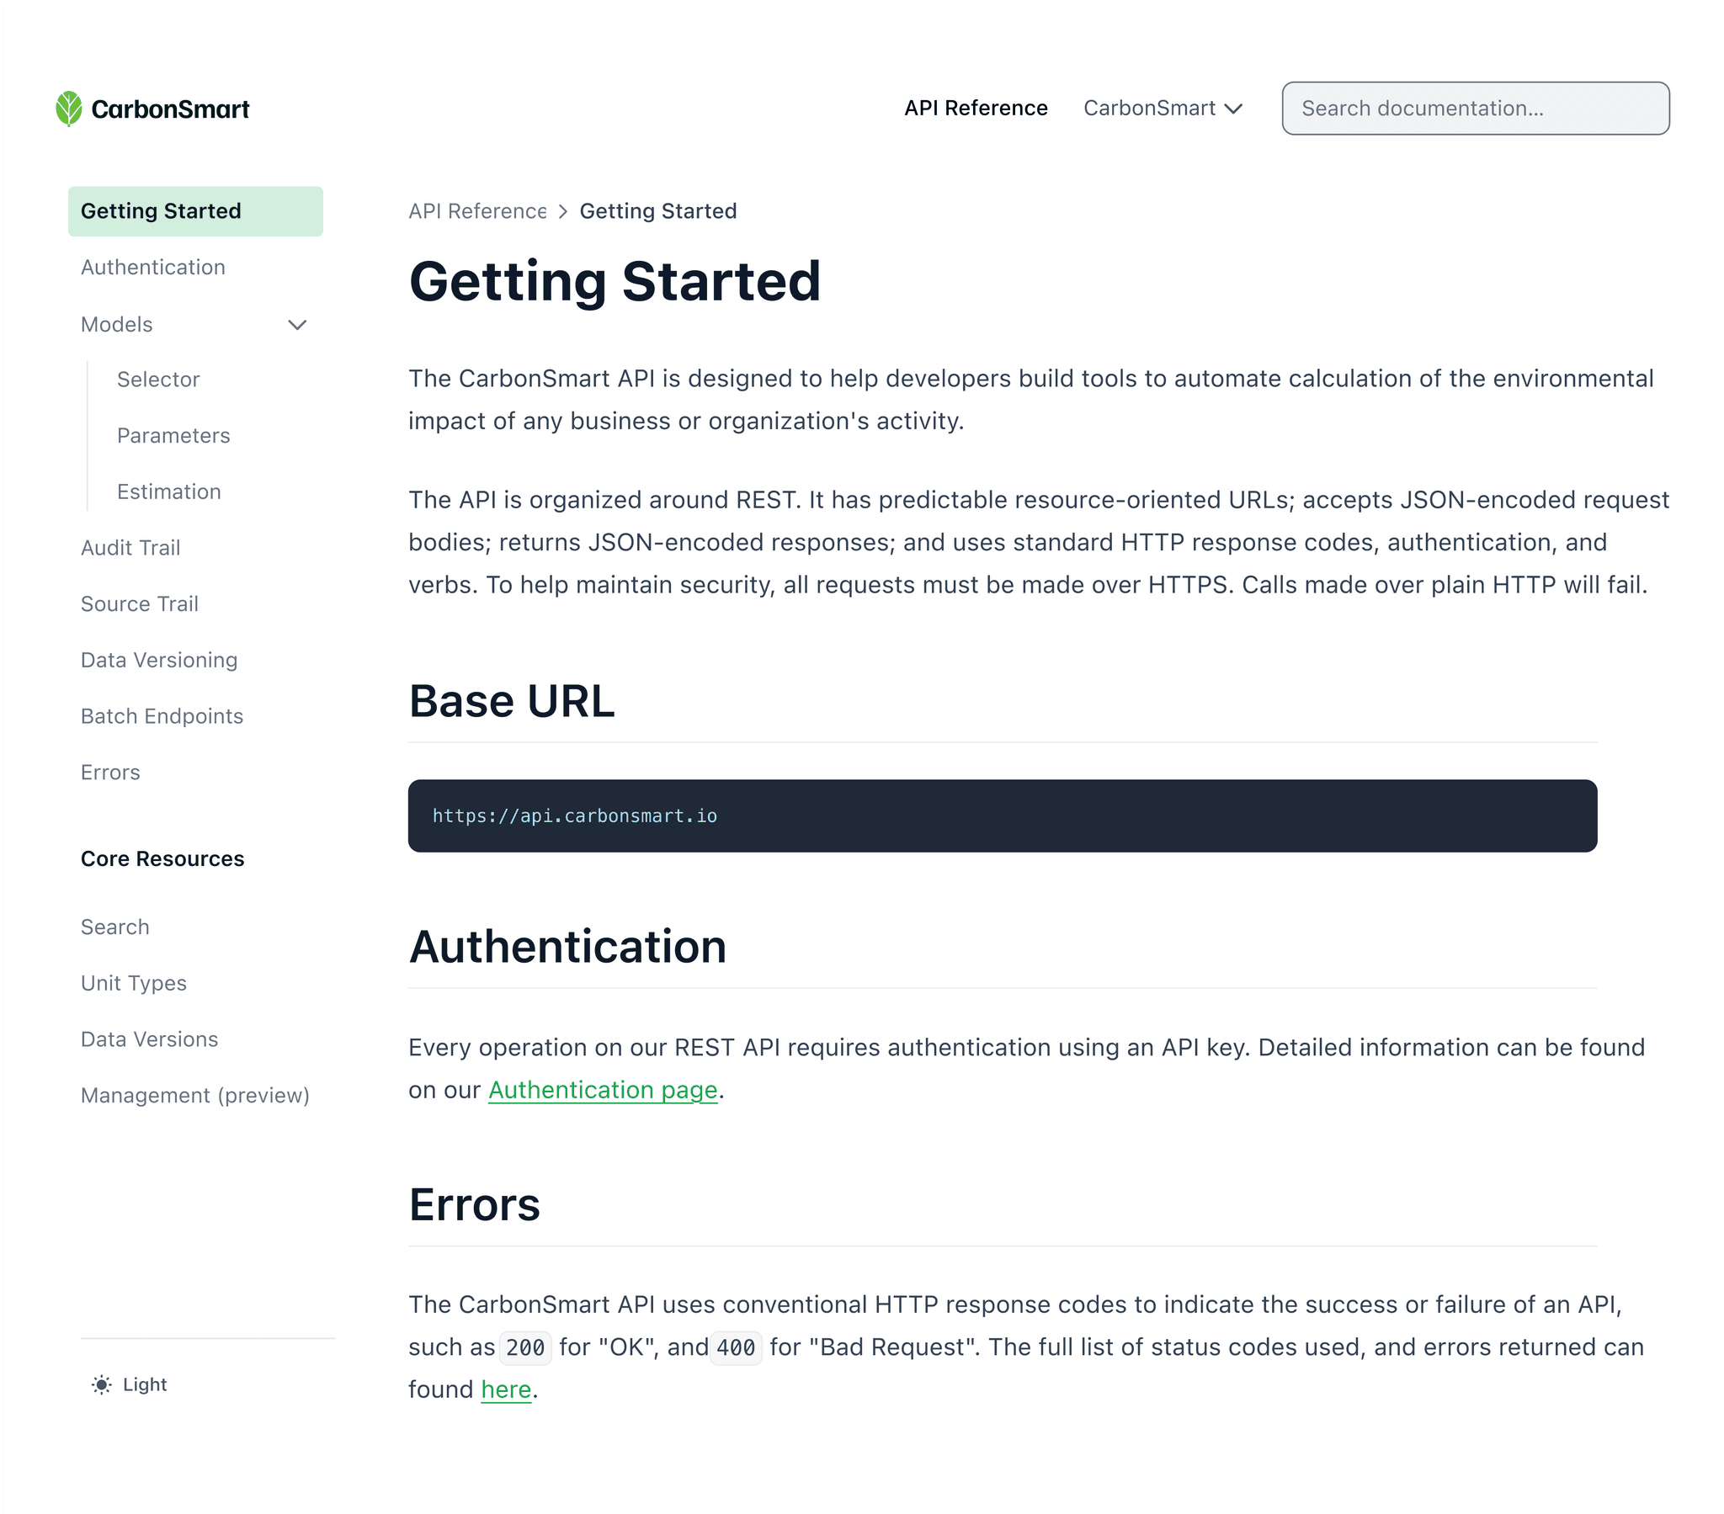Open the Parameters page from sidebar
Image resolution: width=1724 pixels, height=1514 pixels.
tap(173, 435)
